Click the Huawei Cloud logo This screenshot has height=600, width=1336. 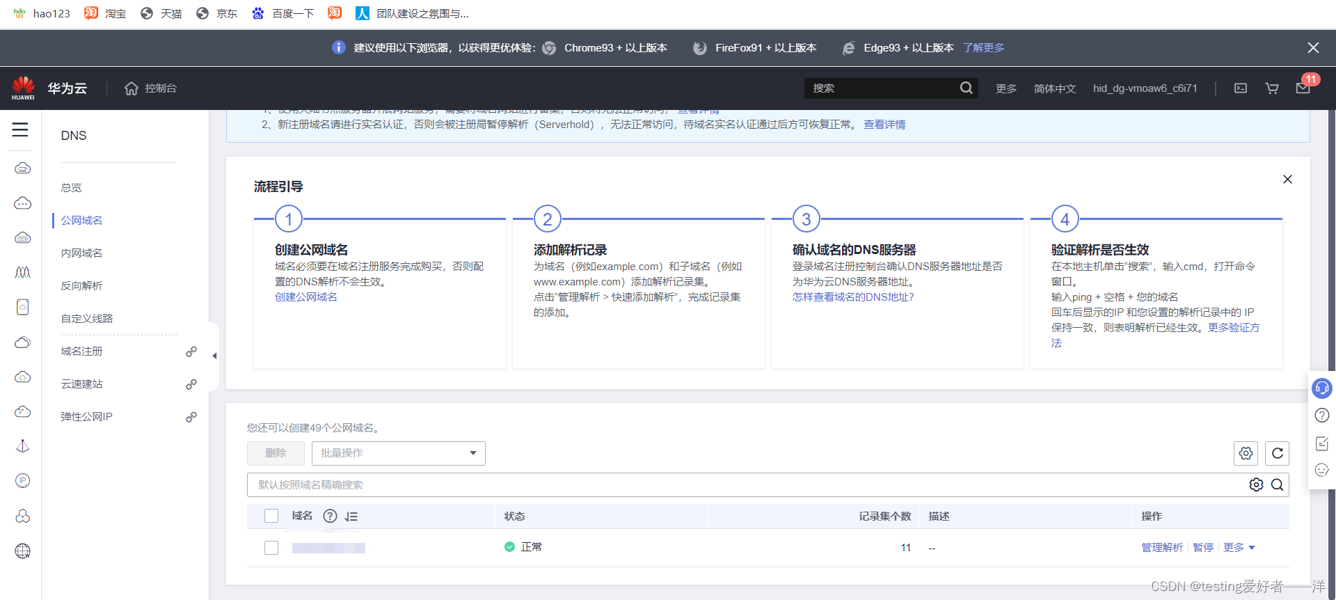pos(23,88)
